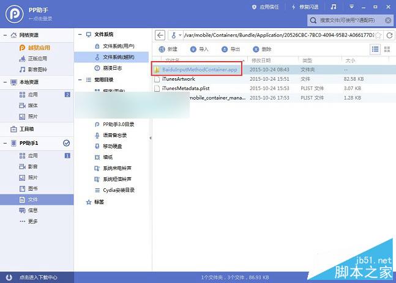The image size is (396, 283).
Task: Click 删除 delete button
Action: (x=262, y=49)
